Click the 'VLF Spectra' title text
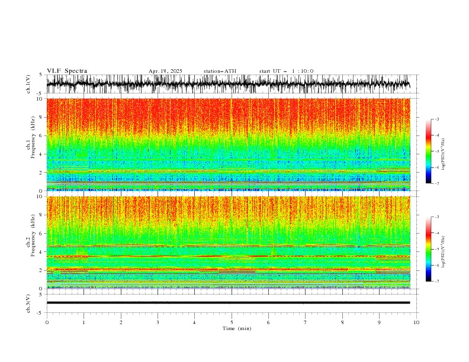 (x=67, y=71)
